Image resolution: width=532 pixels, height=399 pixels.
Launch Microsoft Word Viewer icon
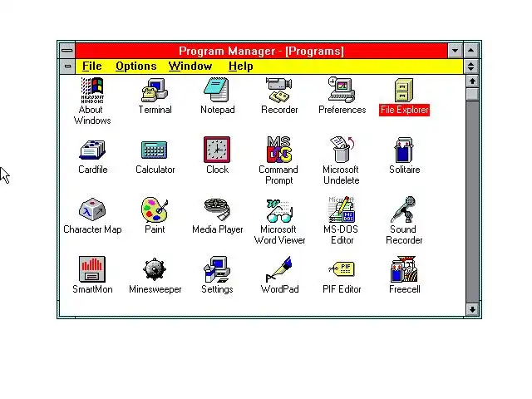[x=279, y=210]
